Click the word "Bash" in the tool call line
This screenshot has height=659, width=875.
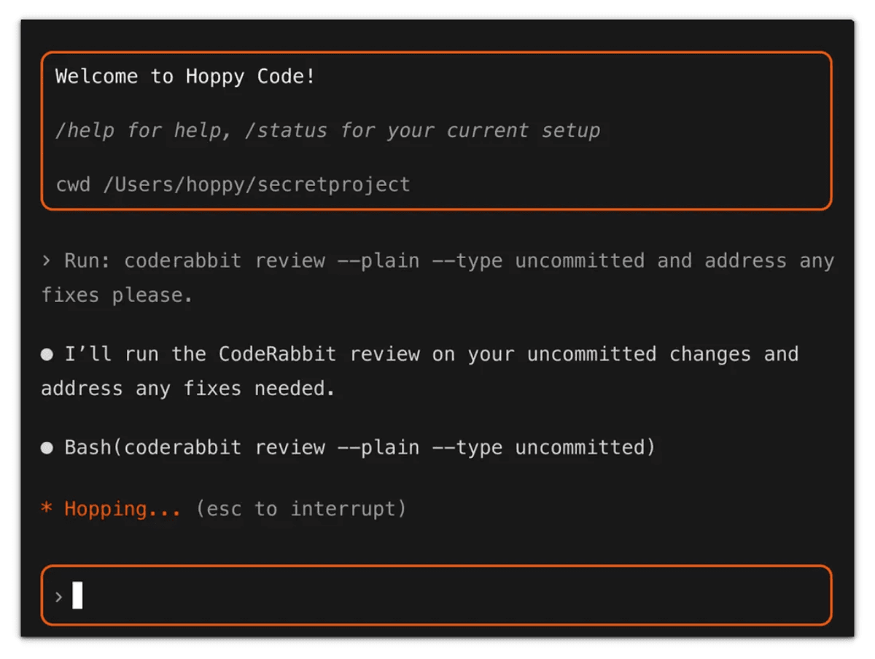[x=87, y=448]
